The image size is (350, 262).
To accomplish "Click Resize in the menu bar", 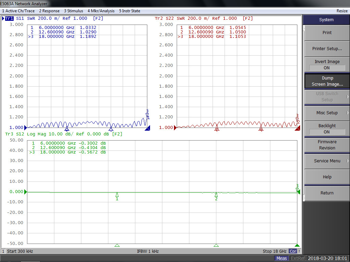I will click(342, 11).
